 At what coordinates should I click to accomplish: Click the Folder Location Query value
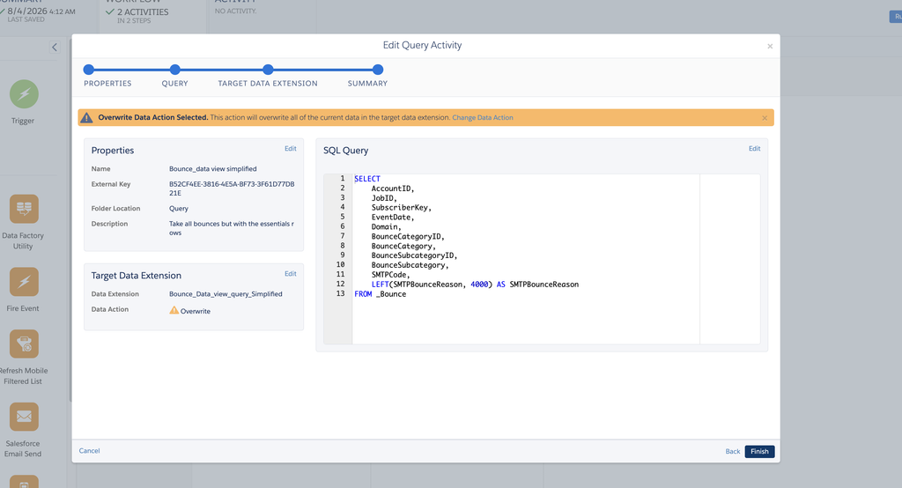click(x=178, y=208)
